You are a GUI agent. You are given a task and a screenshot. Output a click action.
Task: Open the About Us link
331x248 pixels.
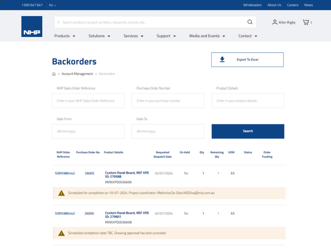[x=274, y=5]
